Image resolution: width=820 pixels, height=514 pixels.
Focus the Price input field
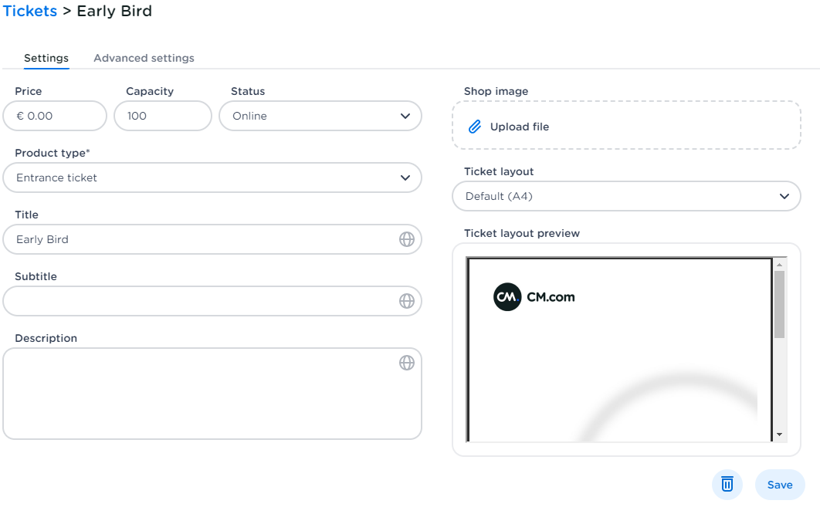click(x=55, y=116)
